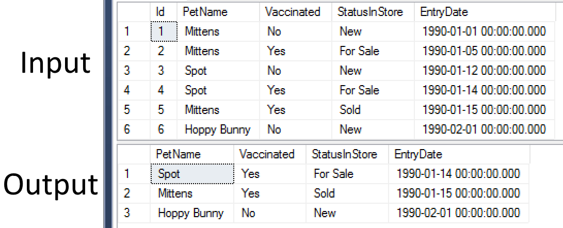This screenshot has width=563, height=228.
Task: Click EntryDate column header in the output grid
Action: click(418, 154)
